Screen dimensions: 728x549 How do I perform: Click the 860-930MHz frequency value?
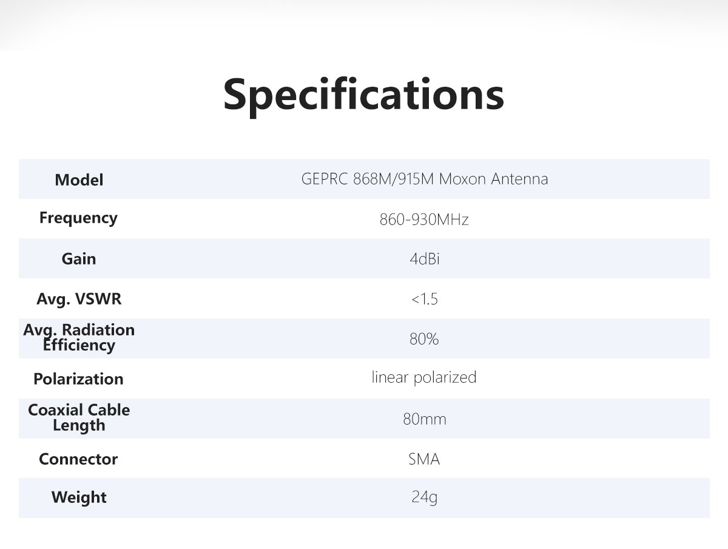coord(424,220)
